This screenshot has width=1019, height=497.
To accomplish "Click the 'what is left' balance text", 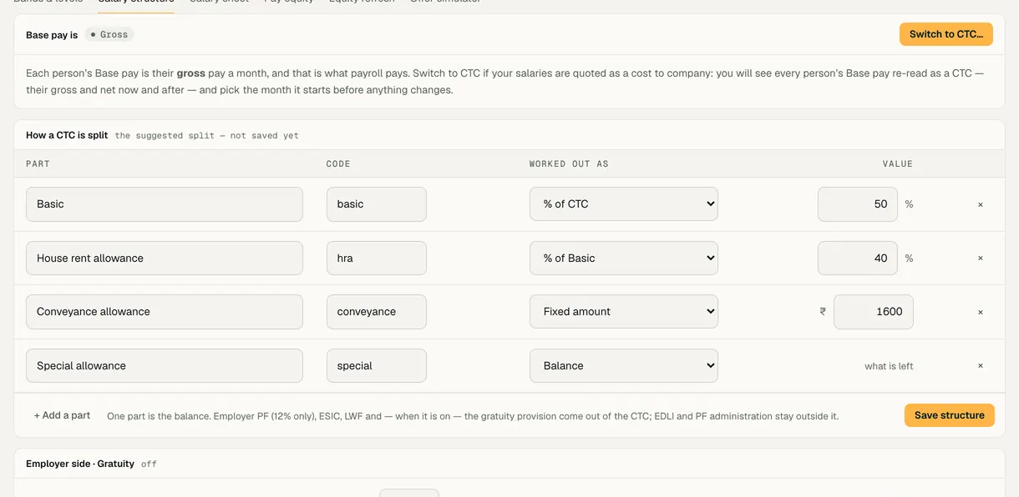I will (889, 366).
